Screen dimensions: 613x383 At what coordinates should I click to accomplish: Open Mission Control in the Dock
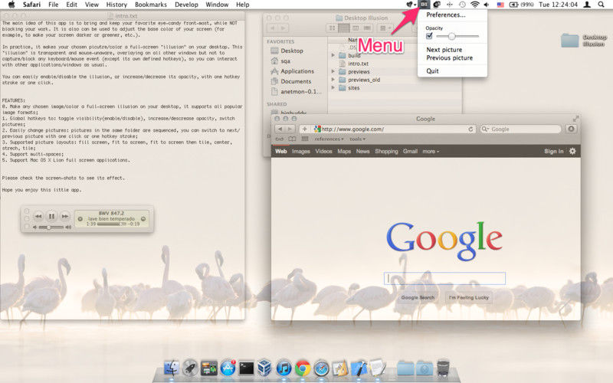[209, 368]
